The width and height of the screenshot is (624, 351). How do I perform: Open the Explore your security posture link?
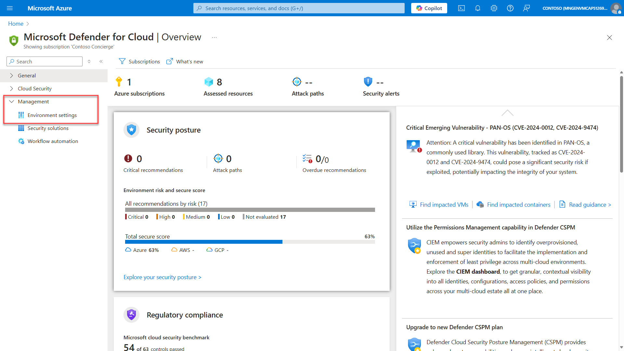coord(162,277)
